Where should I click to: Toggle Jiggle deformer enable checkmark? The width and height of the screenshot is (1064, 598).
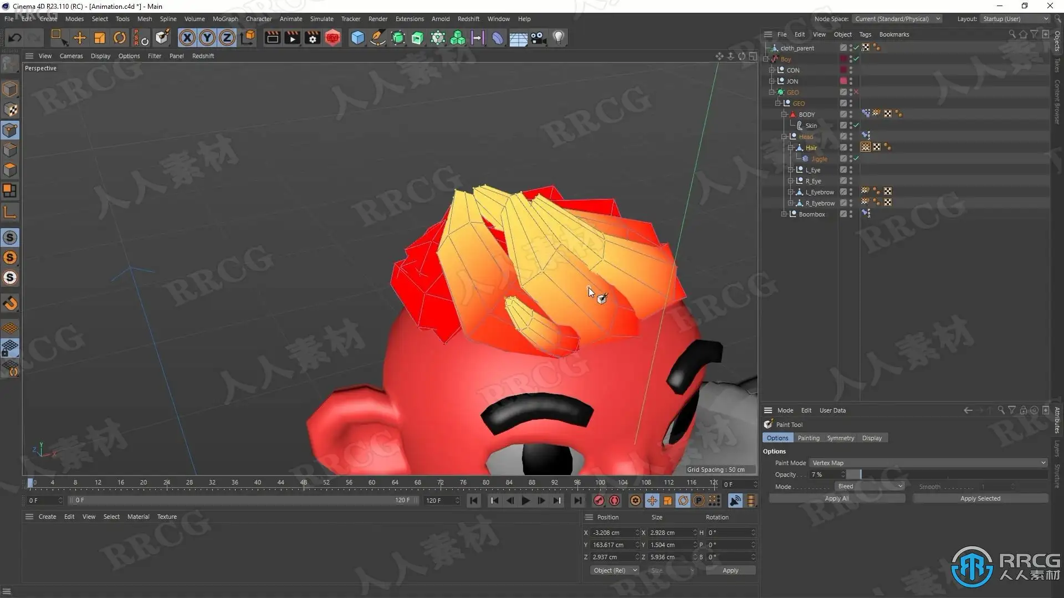pos(856,159)
